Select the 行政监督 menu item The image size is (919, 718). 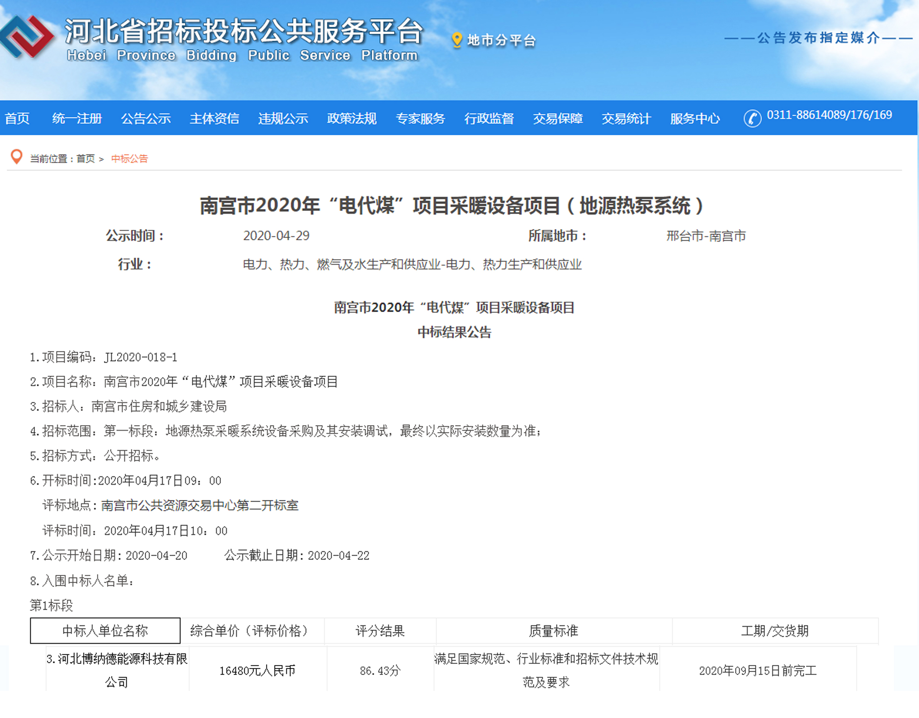489,118
